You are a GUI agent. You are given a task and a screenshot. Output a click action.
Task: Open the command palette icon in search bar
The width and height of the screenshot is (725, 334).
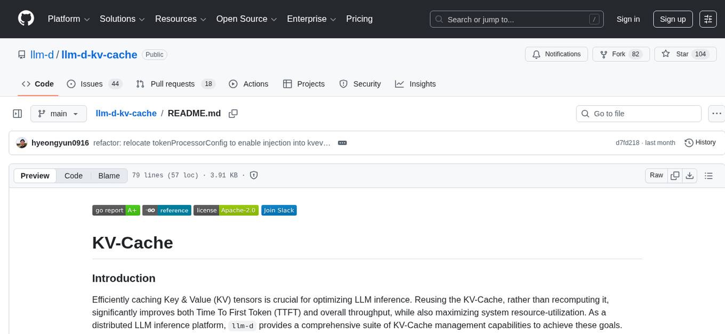593,19
